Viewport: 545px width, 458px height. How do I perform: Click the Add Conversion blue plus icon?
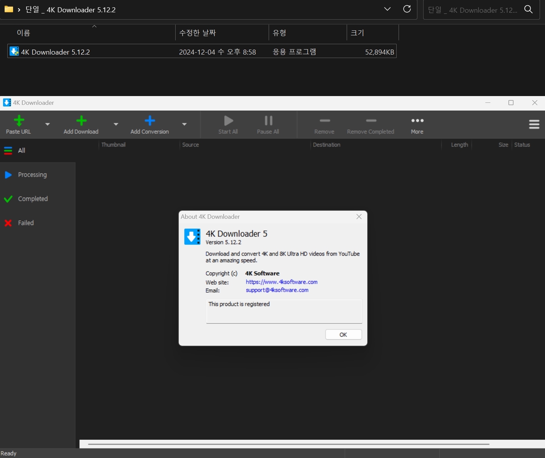[150, 121]
